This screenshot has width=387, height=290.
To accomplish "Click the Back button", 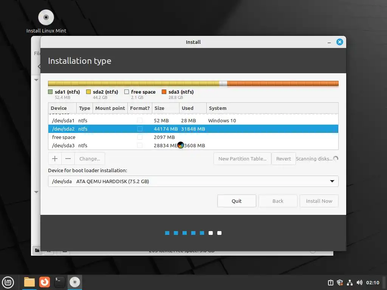I will pyautogui.click(x=278, y=201).
